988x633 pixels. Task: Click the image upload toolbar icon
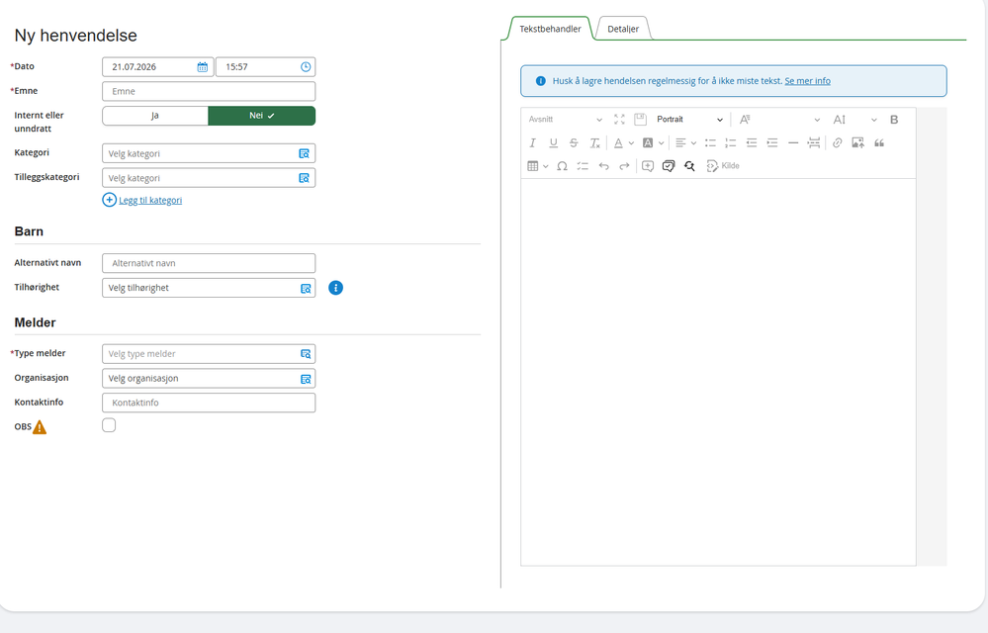pyautogui.click(x=857, y=143)
